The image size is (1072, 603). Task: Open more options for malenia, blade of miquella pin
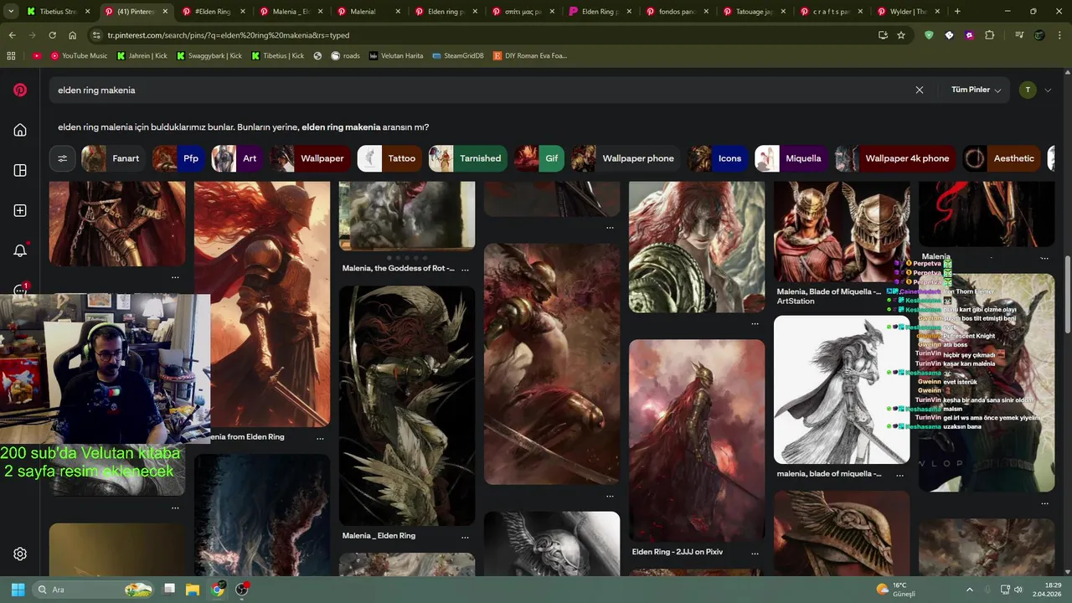pos(899,474)
